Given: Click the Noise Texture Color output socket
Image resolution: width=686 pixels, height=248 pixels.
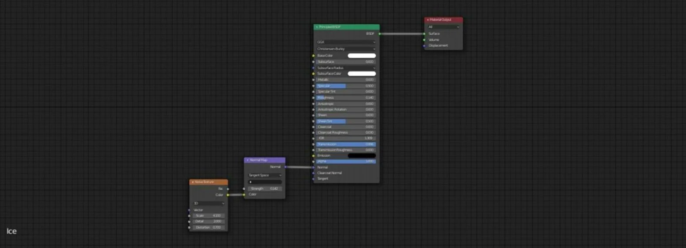Looking at the screenshot, I should coord(228,195).
